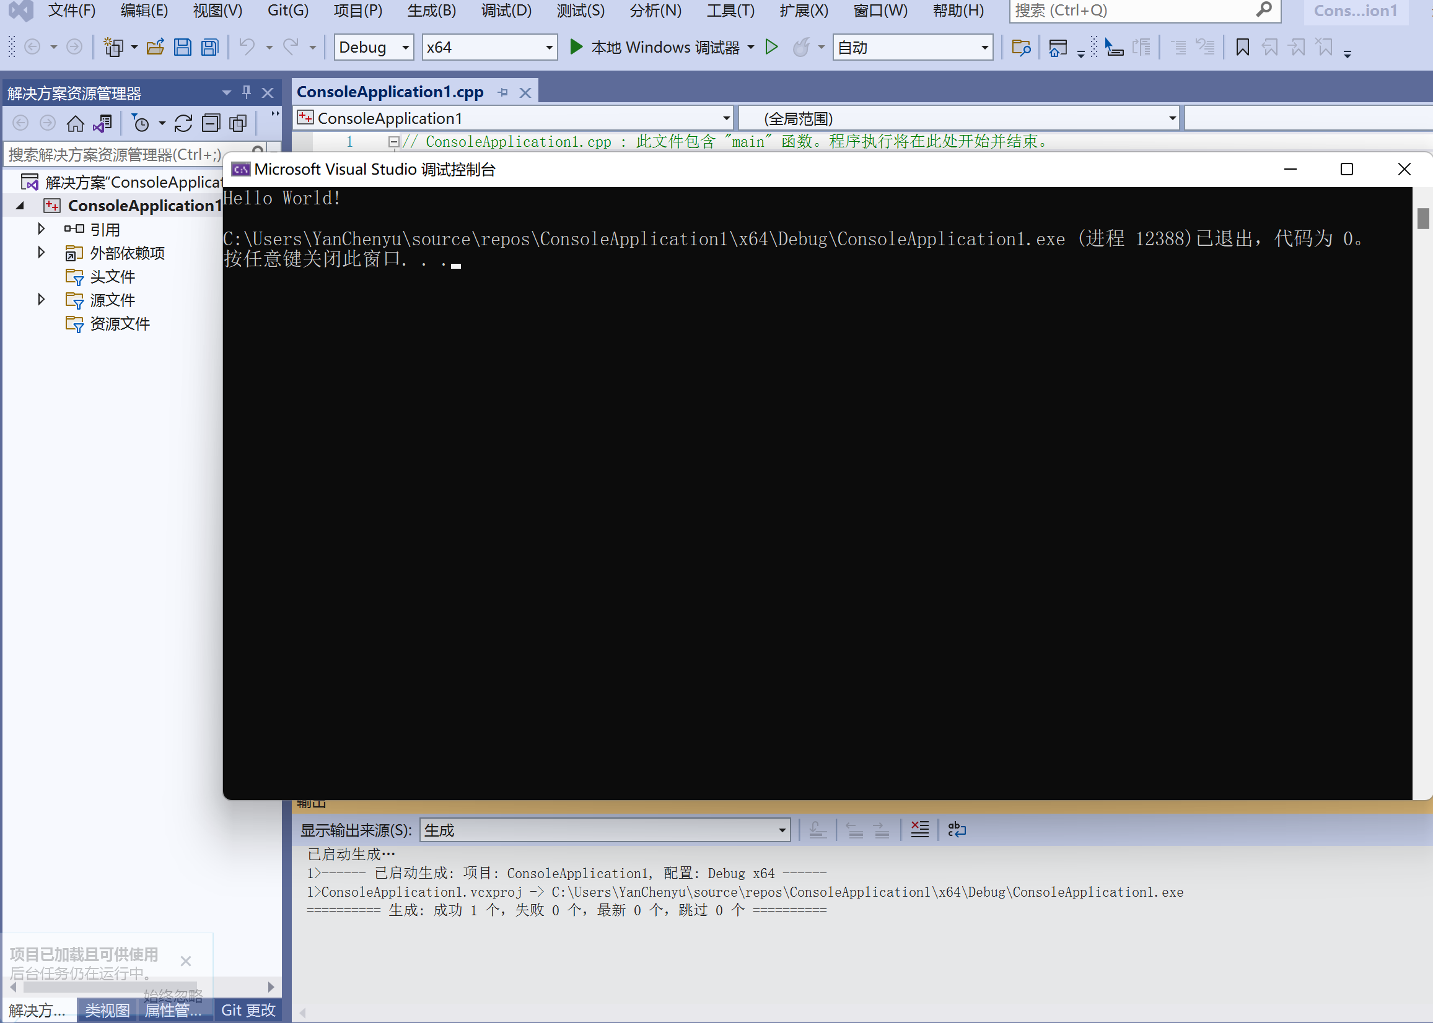Switch to the 类视图 tab
The height and width of the screenshot is (1023, 1433).
click(107, 1010)
